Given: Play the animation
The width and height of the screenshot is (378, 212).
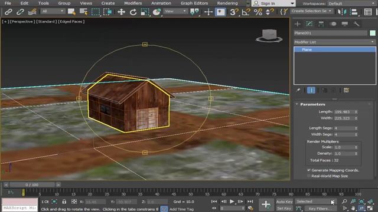Looking at the screenshot, I should tap(232, 201).
